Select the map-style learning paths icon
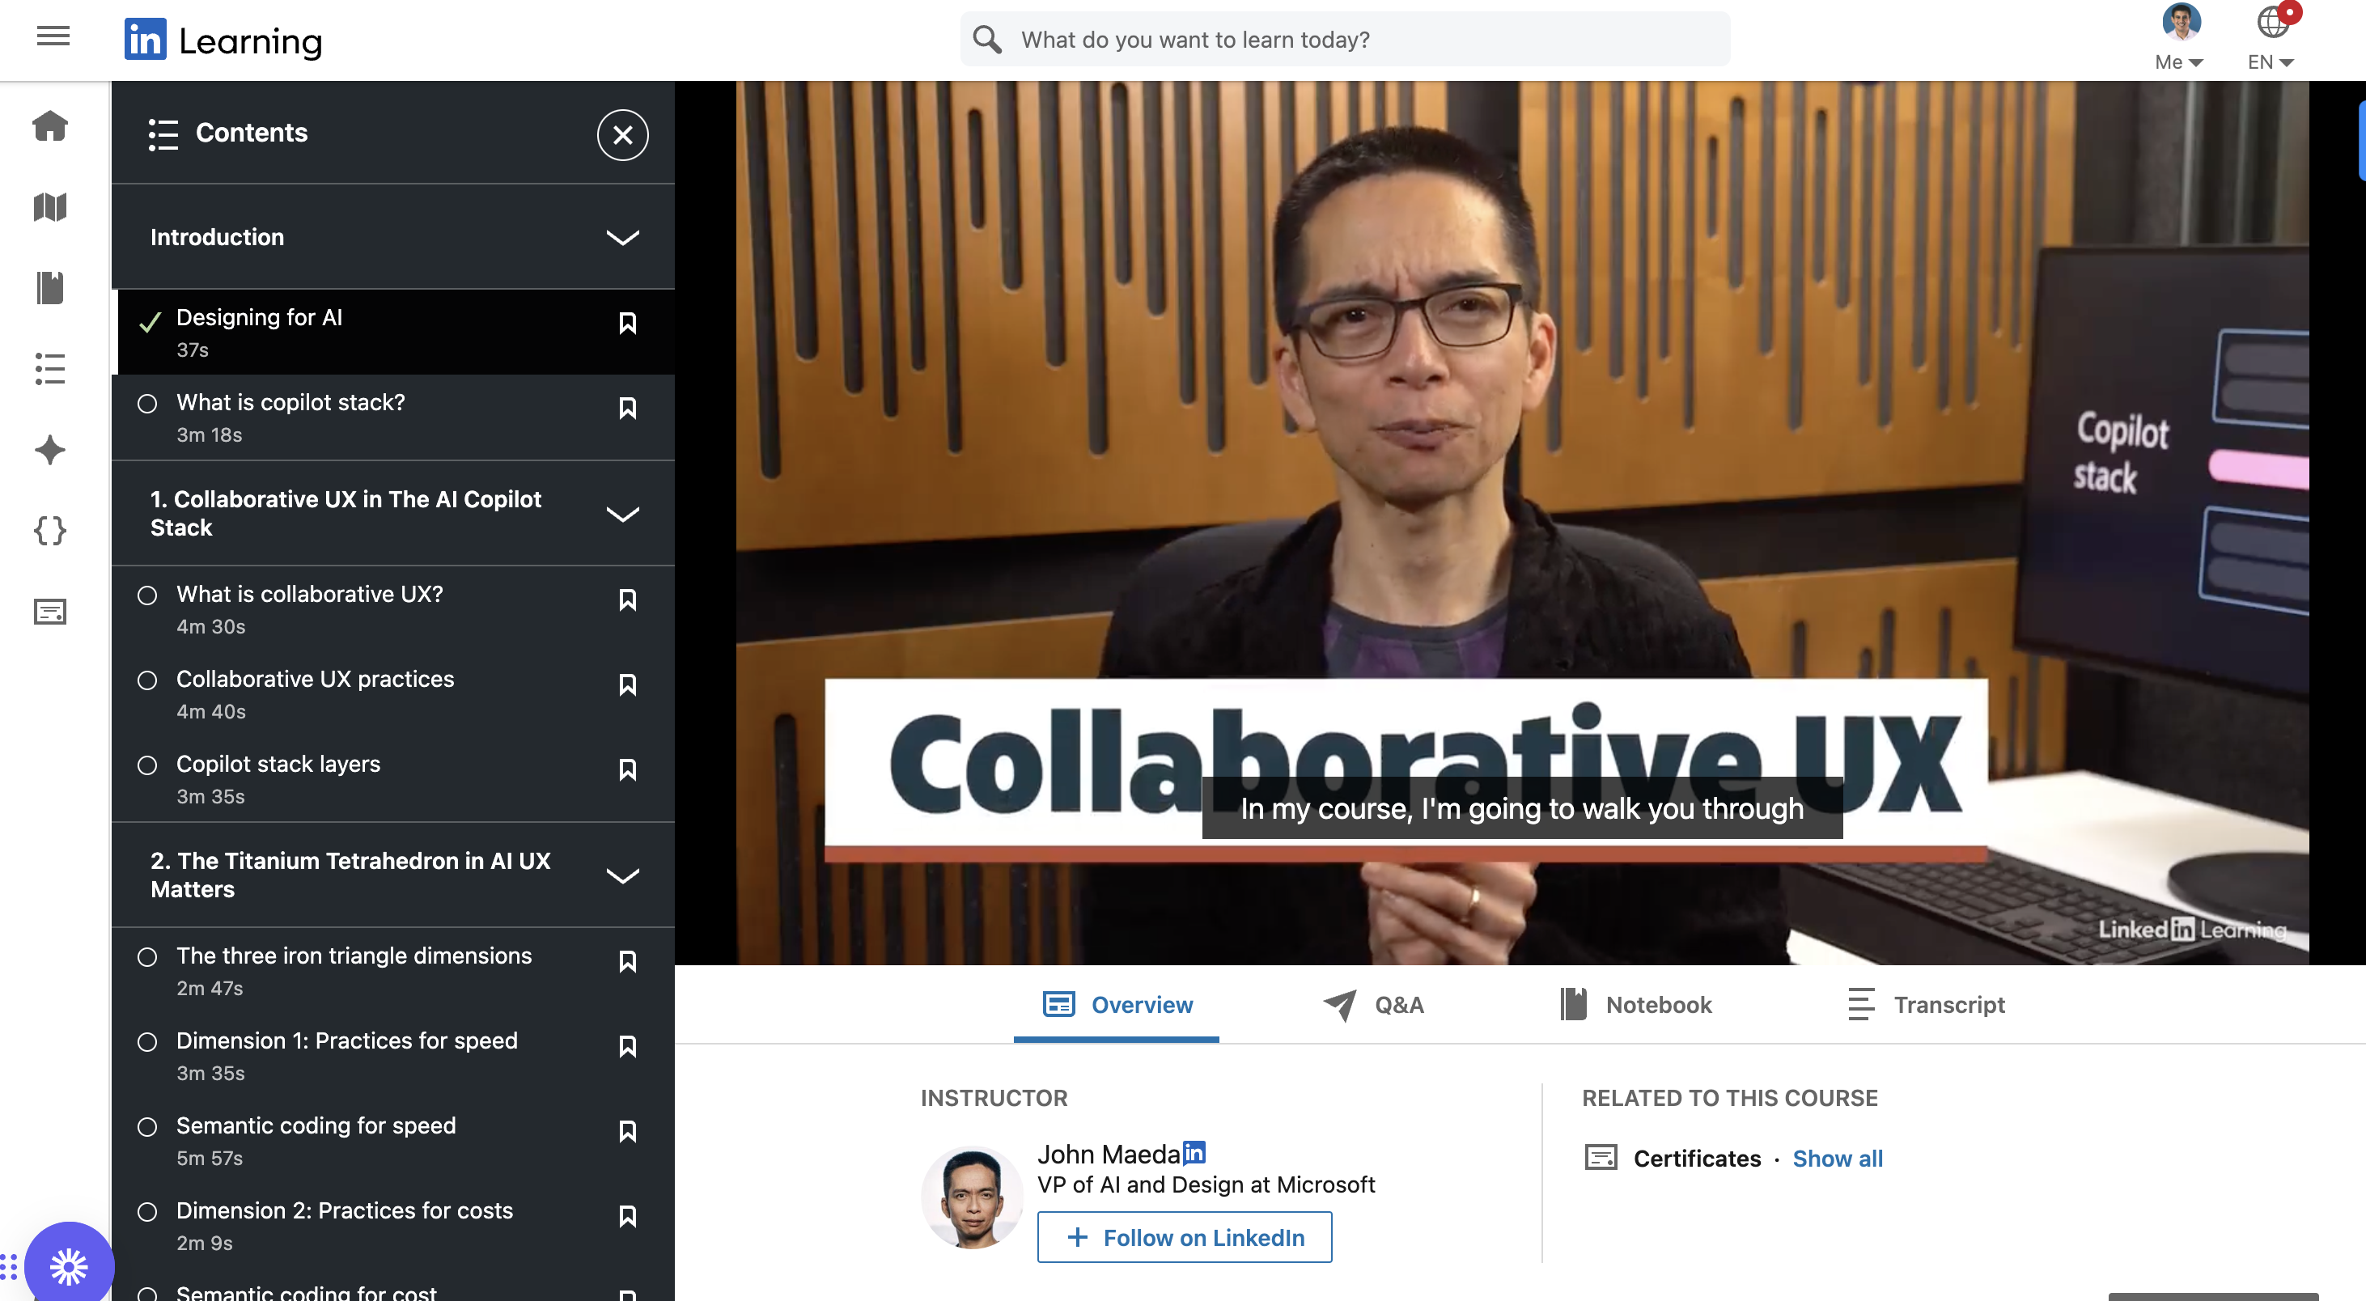Image resolution: width=2366 pixels, height=1301 pixels. [x=50, y=207]
